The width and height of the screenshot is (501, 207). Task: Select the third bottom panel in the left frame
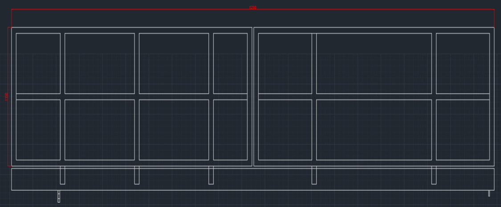(174, 130)
